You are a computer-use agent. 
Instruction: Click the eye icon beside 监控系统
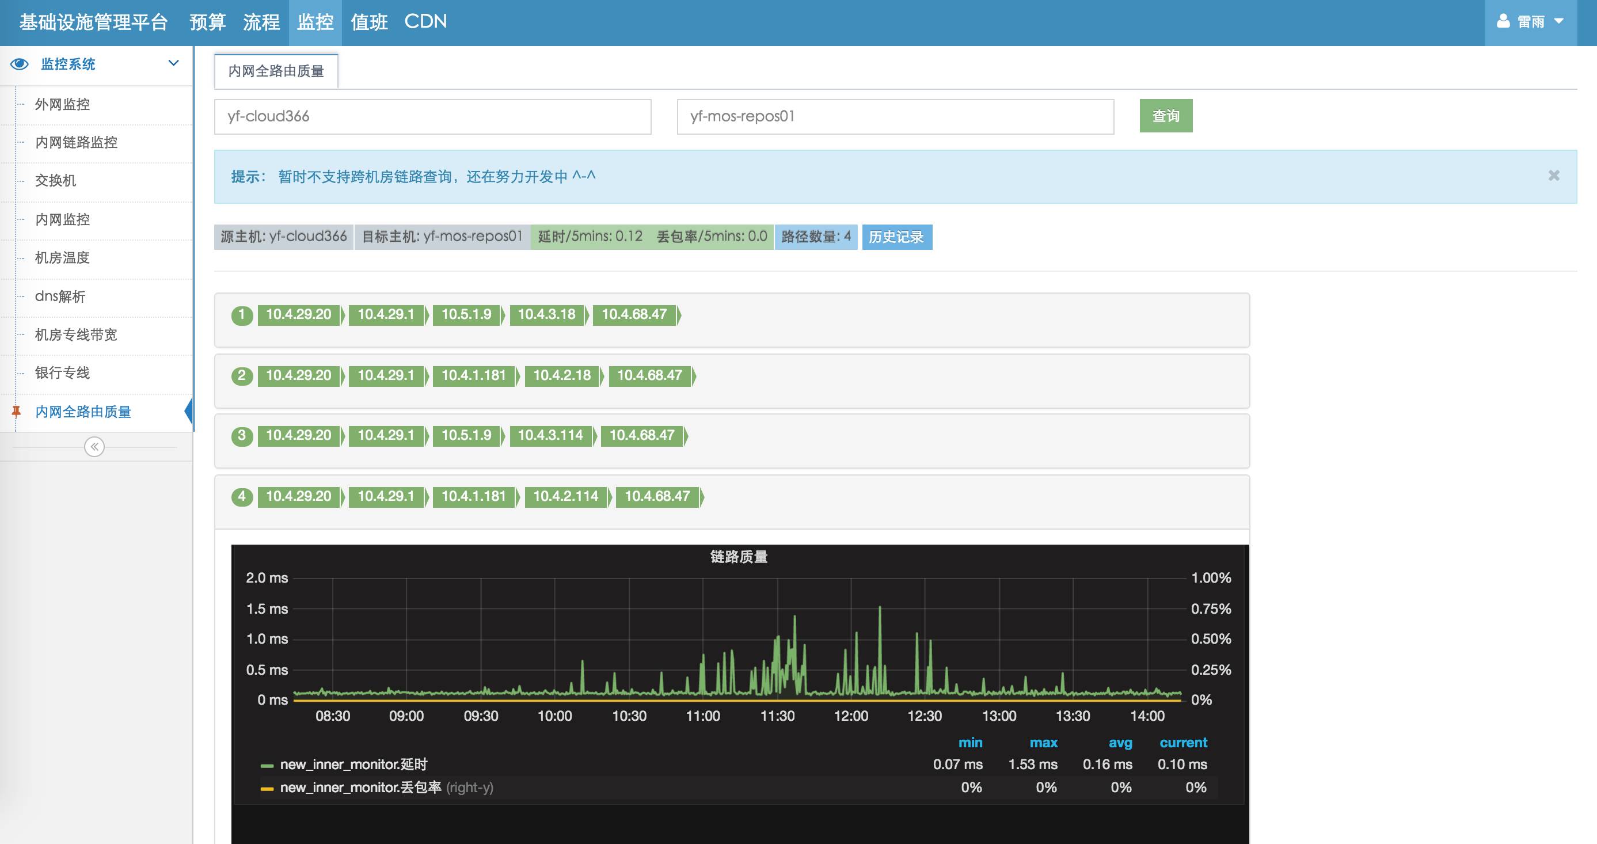[x=20, y=64]
